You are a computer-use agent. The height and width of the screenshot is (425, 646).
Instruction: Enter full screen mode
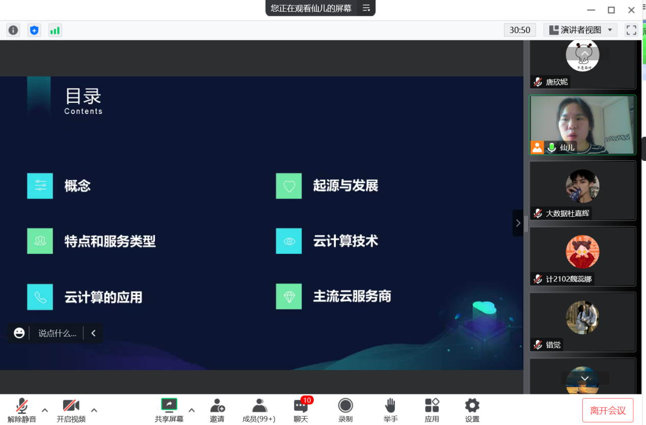631,30
